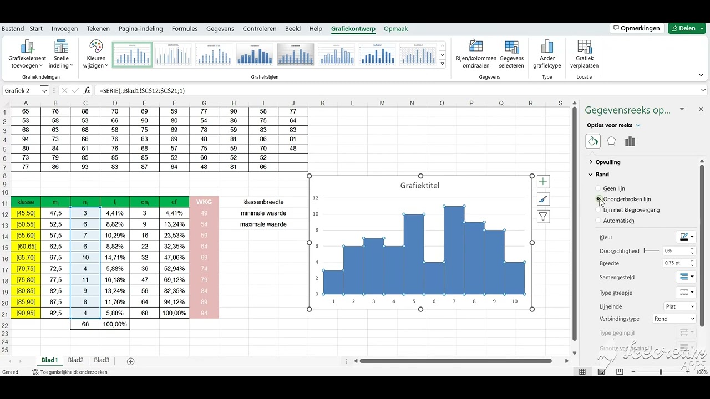
Task: Add a new sheet with plus icon
Action: [x=131, y=361]
